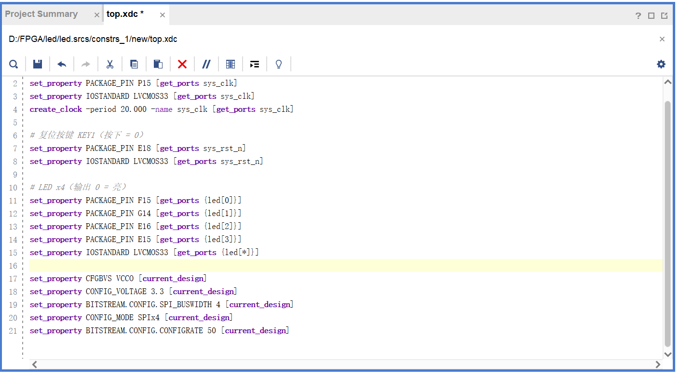Open help with the question mark icon
680x379 pixels.
[x=638, y=15]
